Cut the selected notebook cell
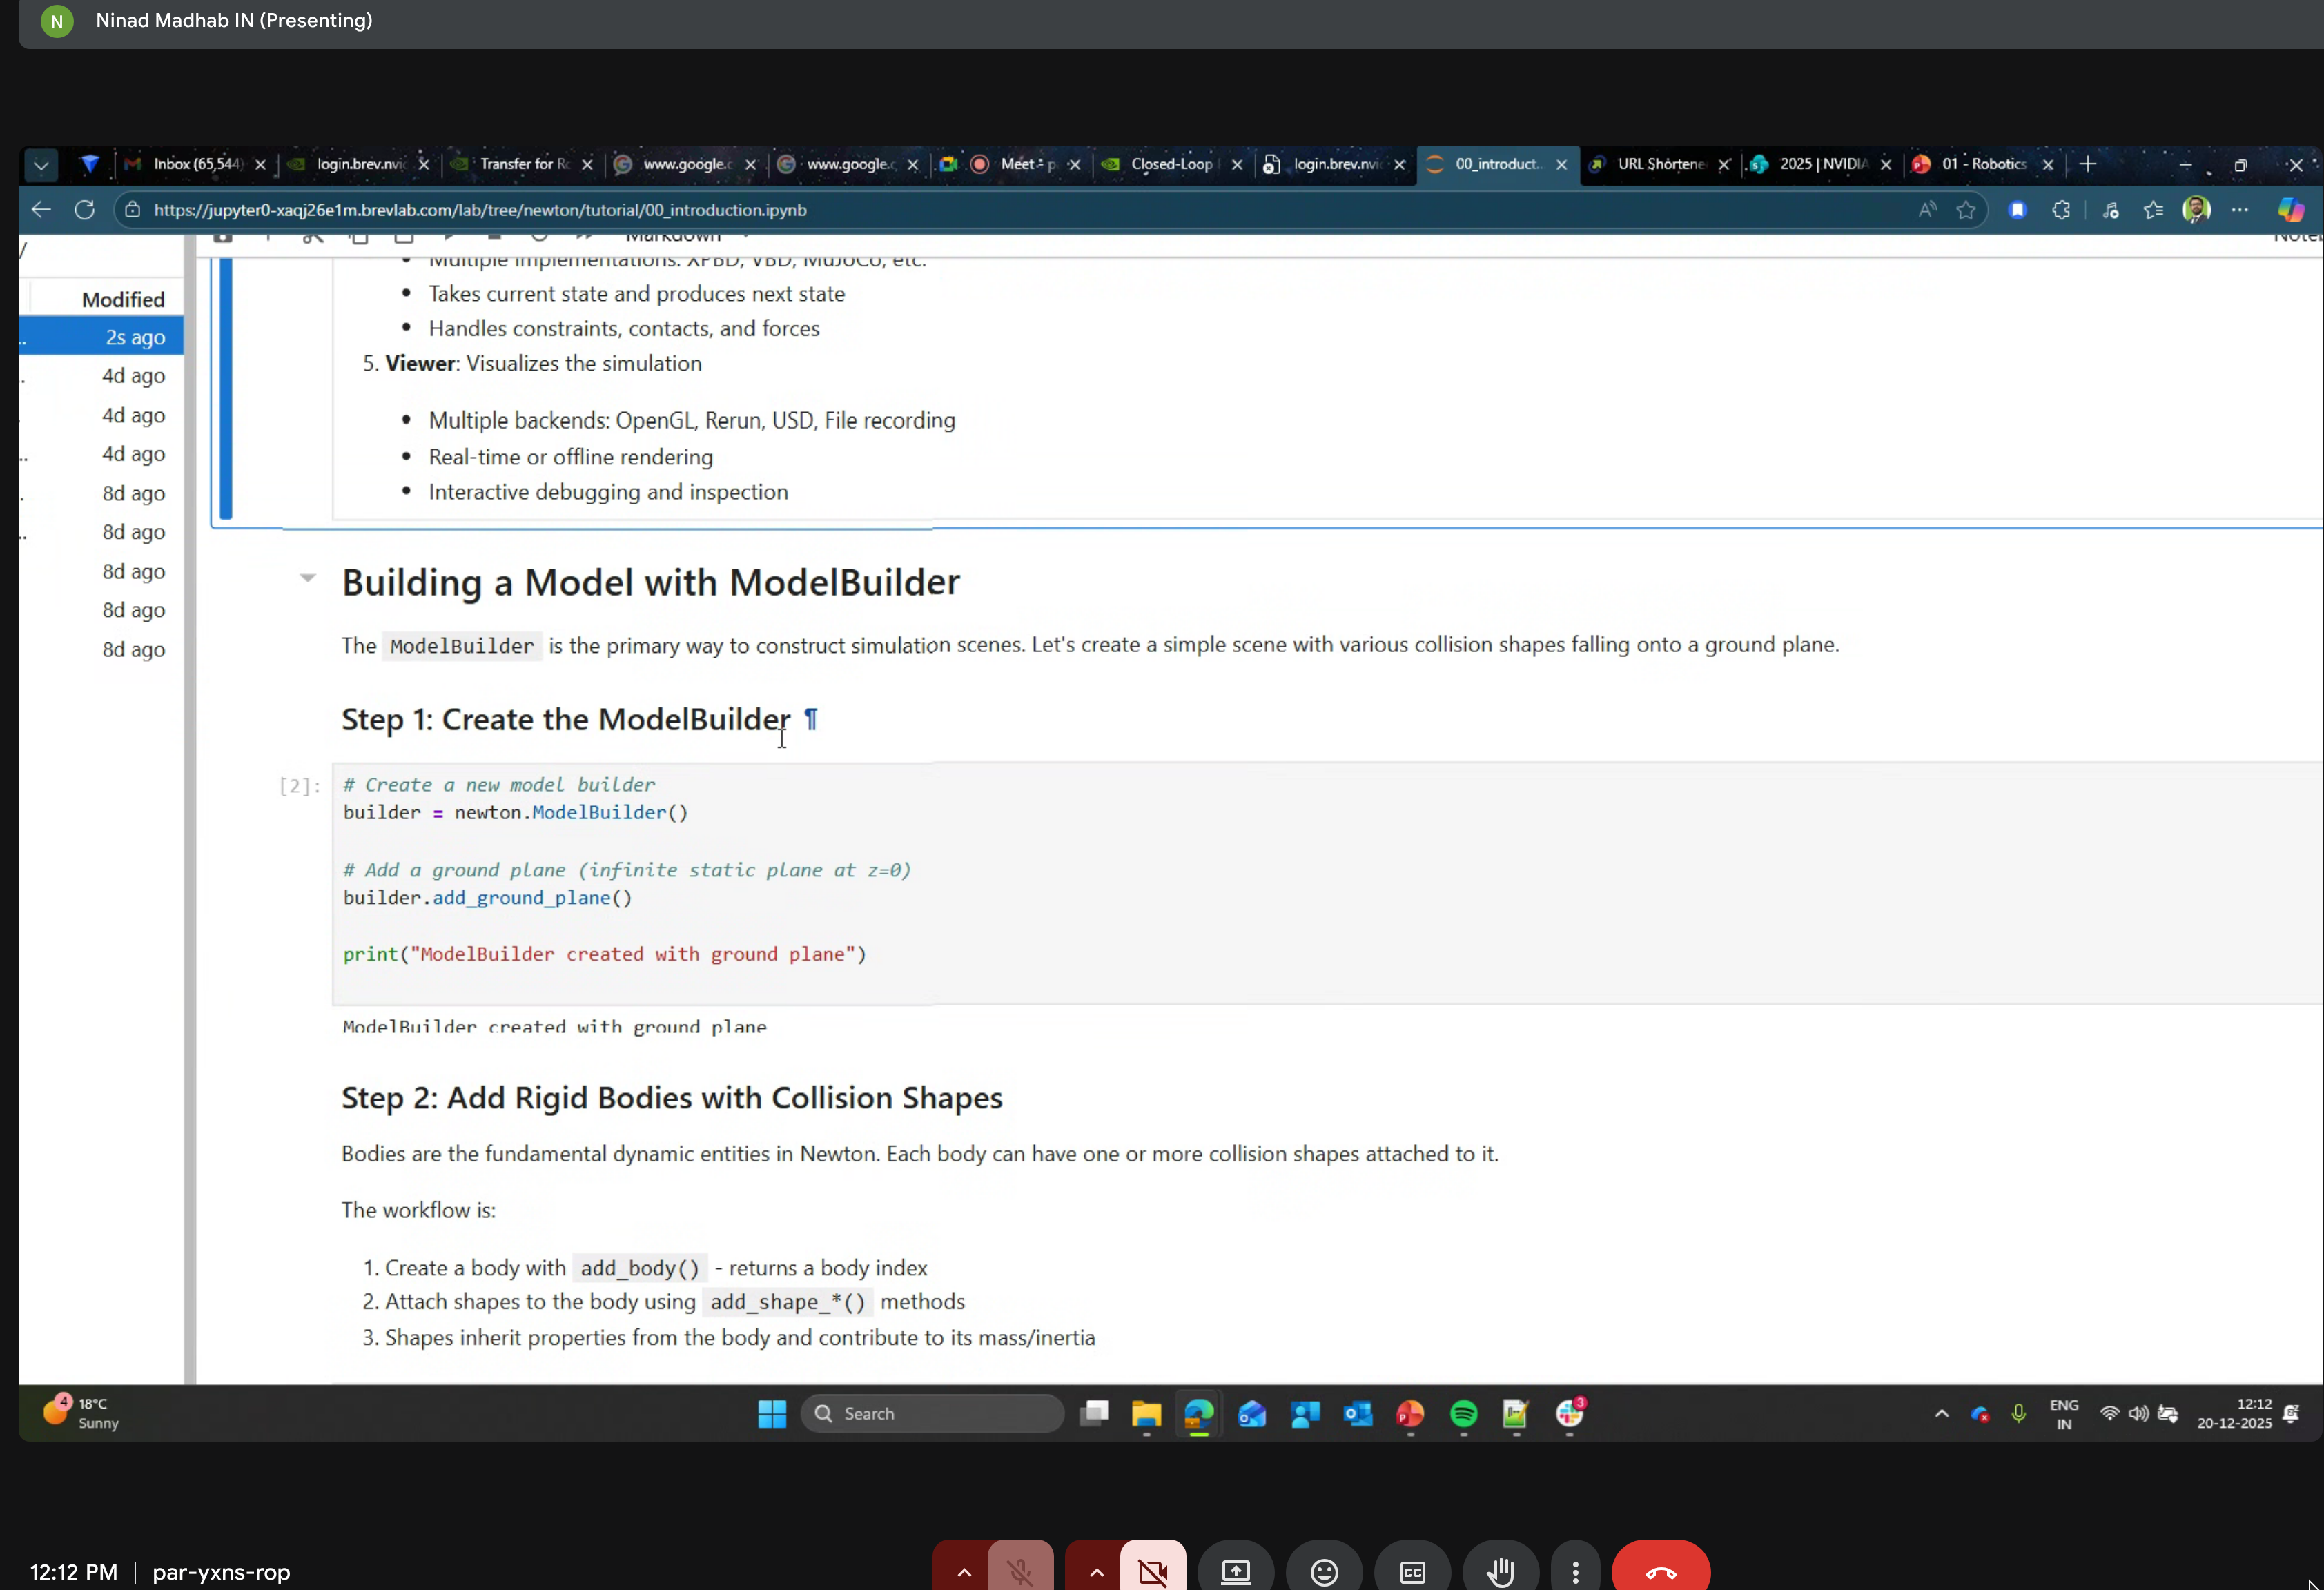This screenshot has width=2324, height=1590. pos(313,236)
